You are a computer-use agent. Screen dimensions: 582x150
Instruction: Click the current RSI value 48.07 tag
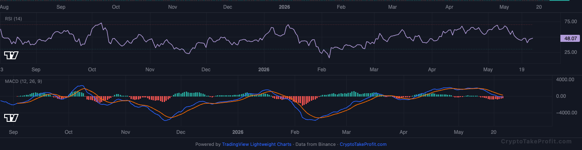[570, 39]
